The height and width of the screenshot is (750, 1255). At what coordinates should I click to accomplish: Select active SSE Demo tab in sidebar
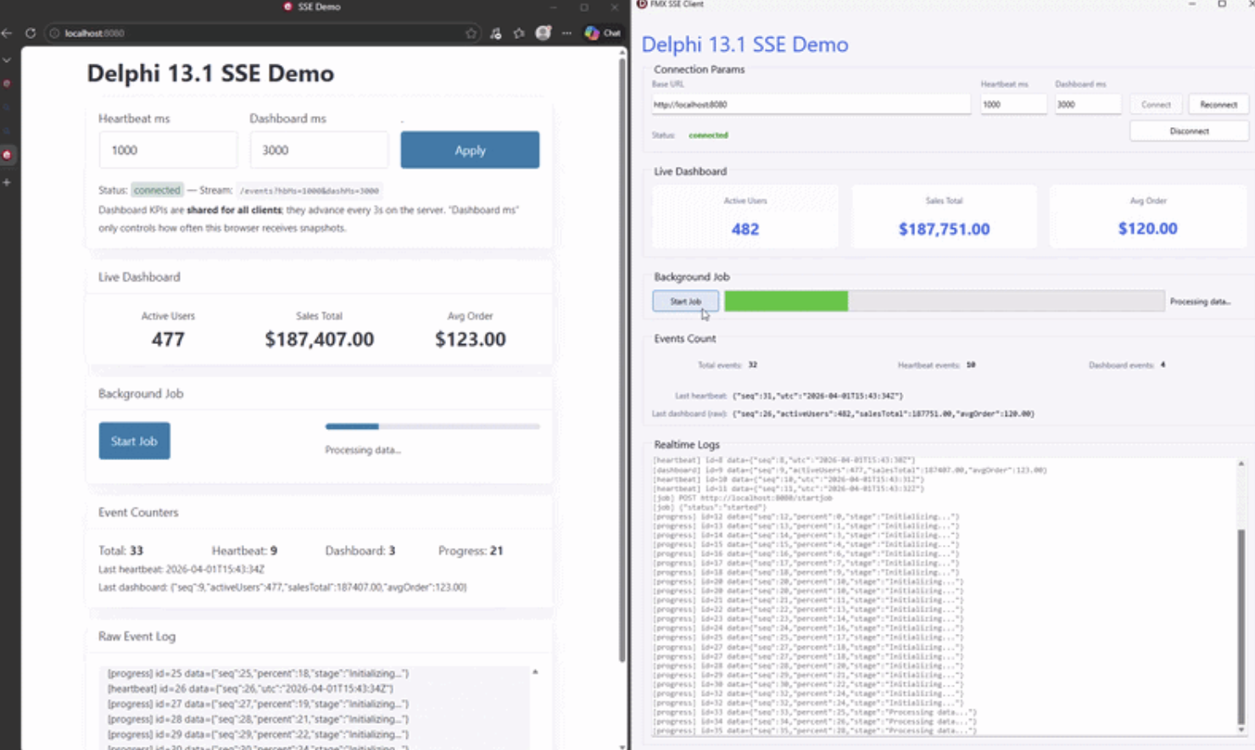pyautogui.click(x=7, y=155)
